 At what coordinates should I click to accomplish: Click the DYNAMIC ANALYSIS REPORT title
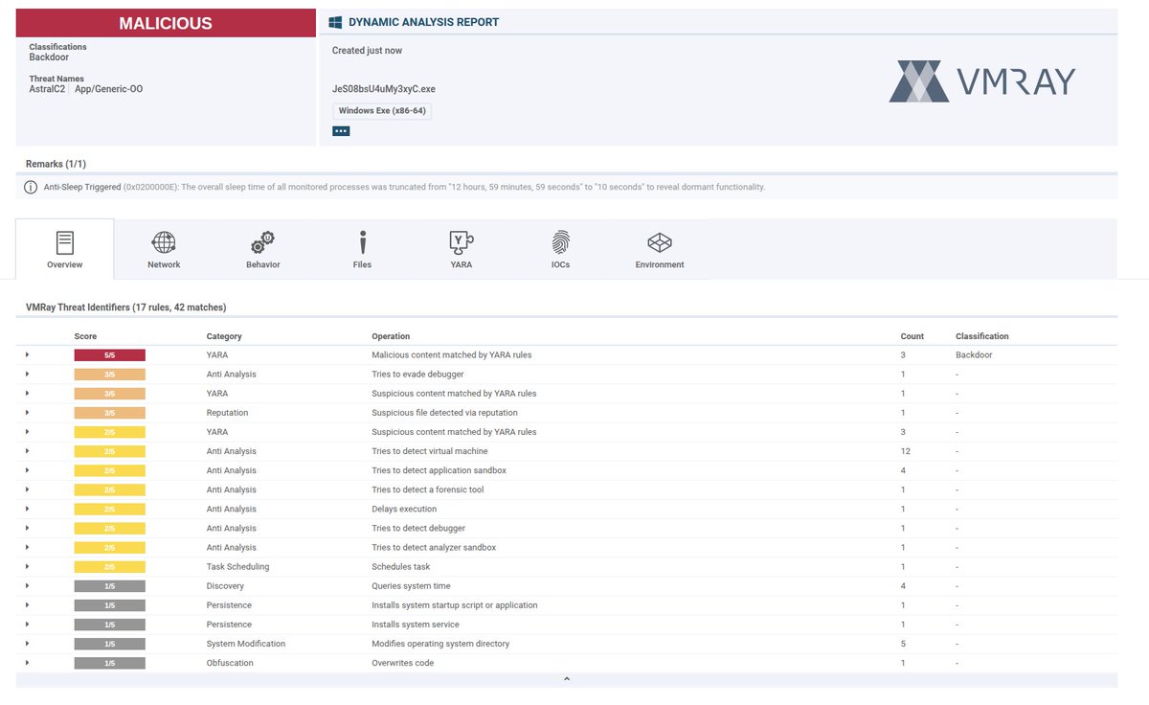pos(423,22)
